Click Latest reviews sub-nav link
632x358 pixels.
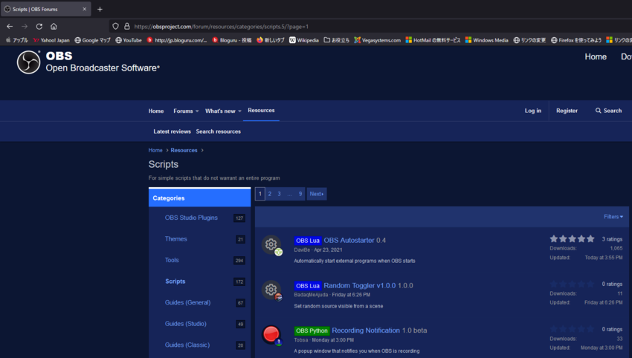(x=172, y=131)
